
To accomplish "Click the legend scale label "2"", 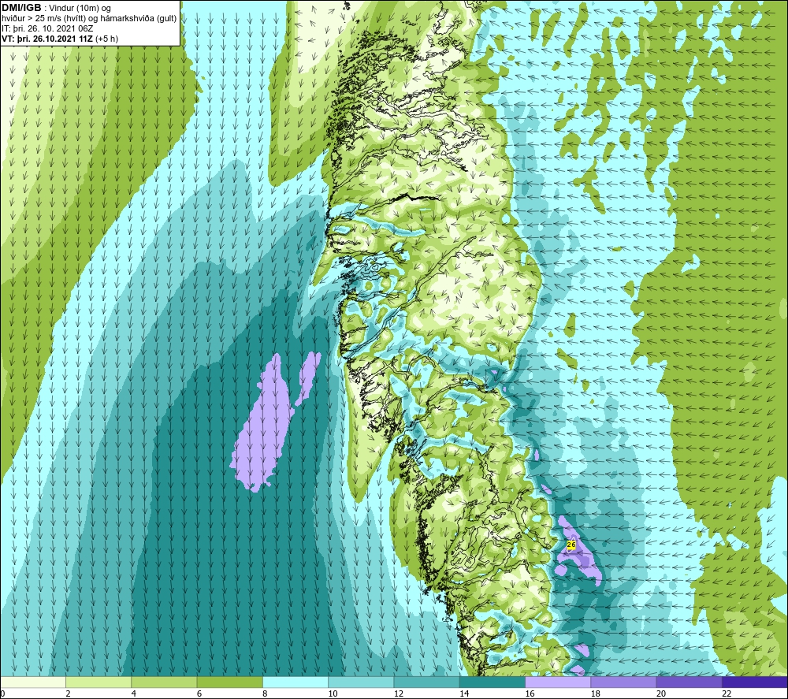I will (68, 693).
